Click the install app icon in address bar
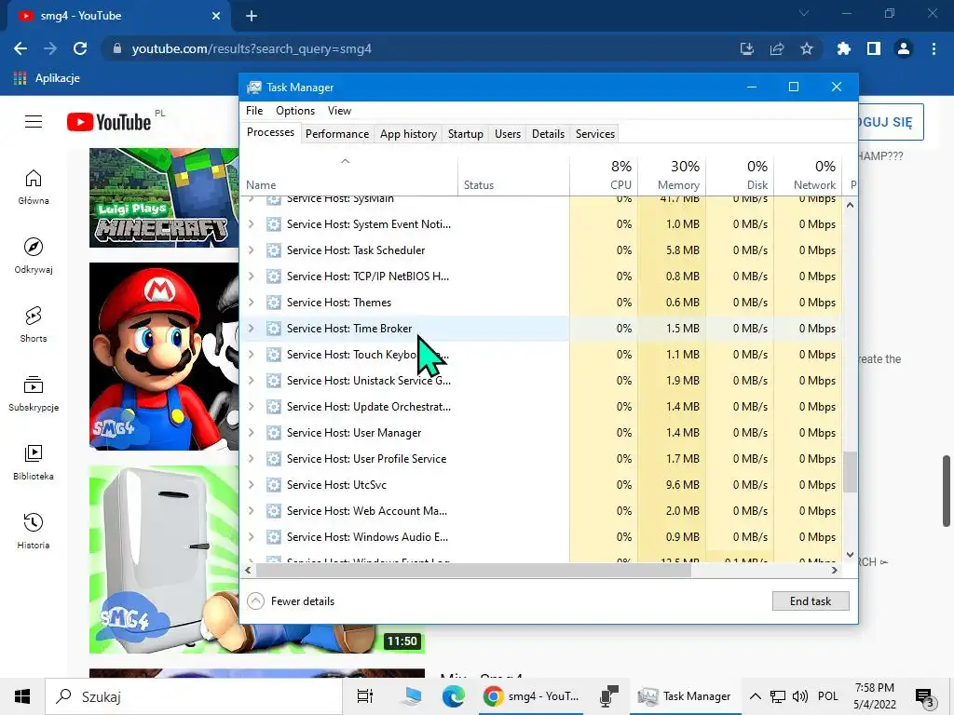The height and width of the screenshot is (715, 954). (747, 48)
